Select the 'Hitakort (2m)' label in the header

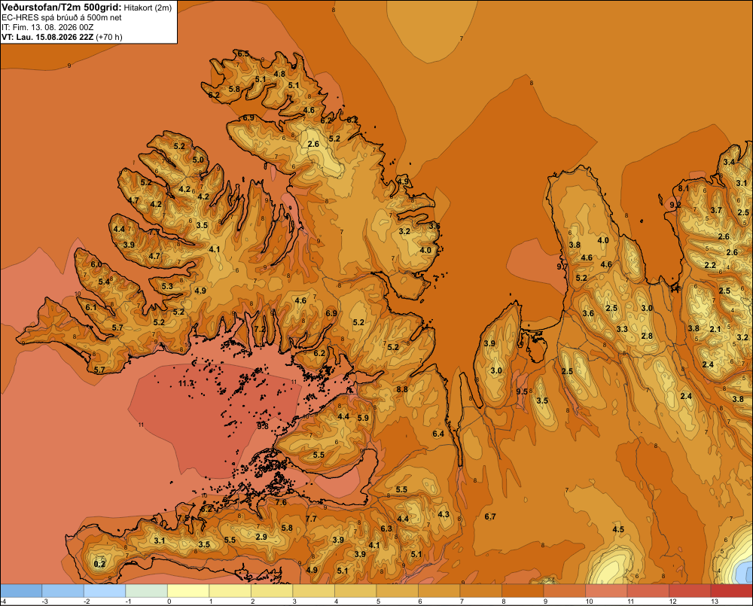coord(148,8)
